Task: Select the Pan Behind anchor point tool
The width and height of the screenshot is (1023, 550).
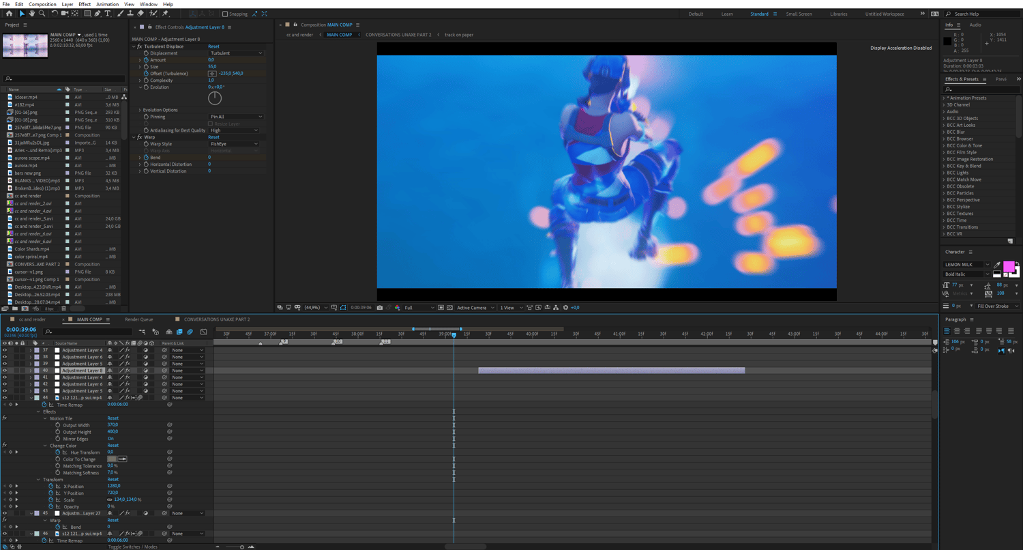Action: [x=74, y=14]
